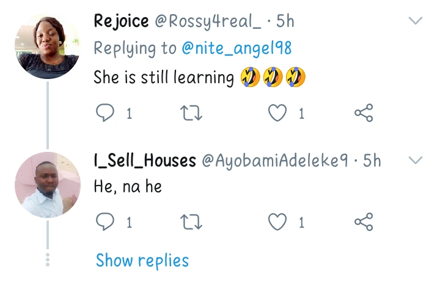Click the I_Sell_Houses display name
Screen dimensions: 440x286
tap(145, 160)
